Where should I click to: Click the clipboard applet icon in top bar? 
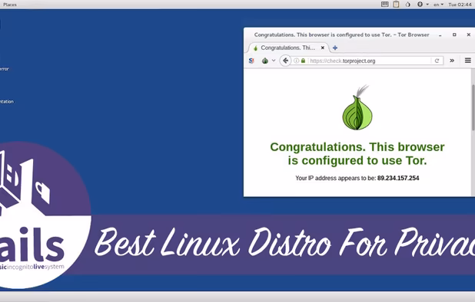point(396,5)
